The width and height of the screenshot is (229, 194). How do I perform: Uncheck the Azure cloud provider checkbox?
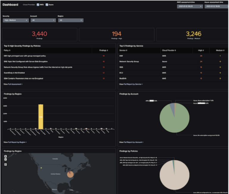pyautogui.click(x=47, y=5)
